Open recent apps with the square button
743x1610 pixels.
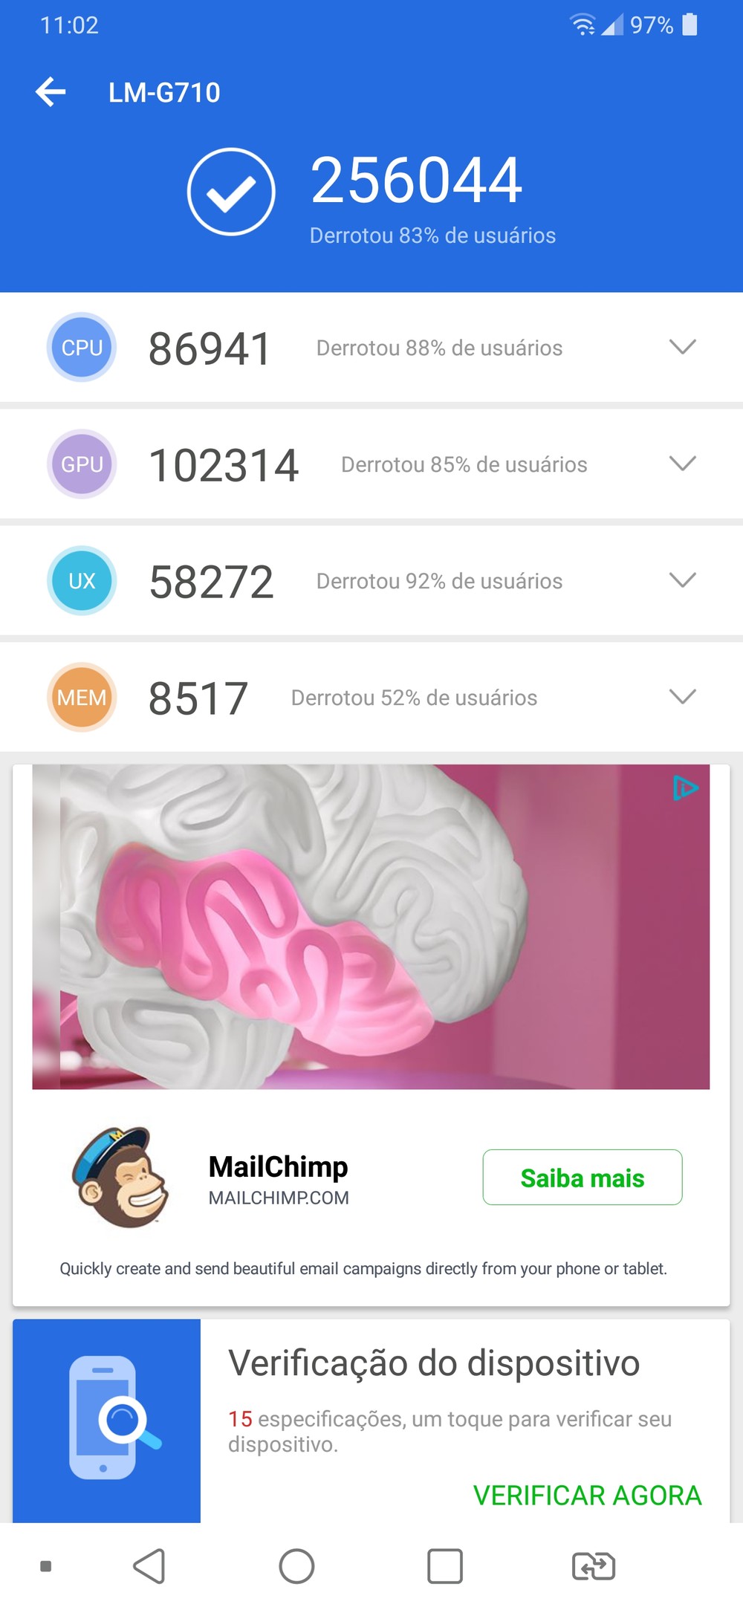[x=445, y=1566]
